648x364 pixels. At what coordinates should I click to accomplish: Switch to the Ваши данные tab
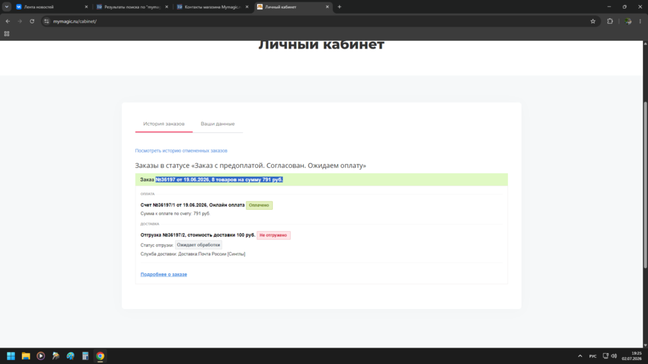tap(217, 124)
